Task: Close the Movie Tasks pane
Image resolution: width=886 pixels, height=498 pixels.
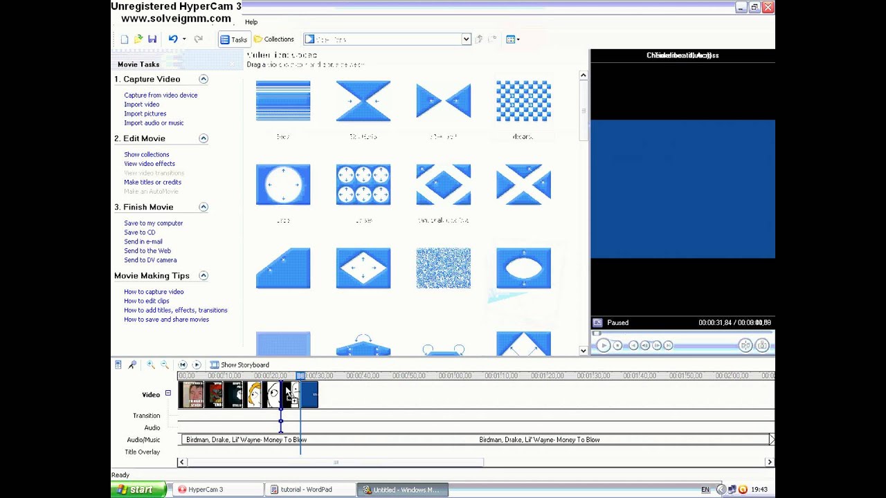Action: [233, 64]
